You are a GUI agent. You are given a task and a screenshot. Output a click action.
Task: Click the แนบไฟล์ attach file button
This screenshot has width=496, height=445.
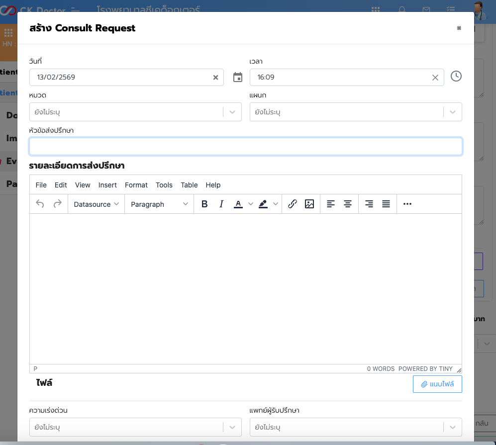(437, 384)
